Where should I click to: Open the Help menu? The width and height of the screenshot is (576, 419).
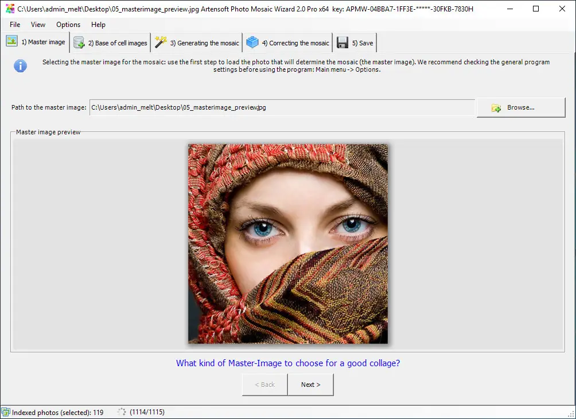(98, 25)
